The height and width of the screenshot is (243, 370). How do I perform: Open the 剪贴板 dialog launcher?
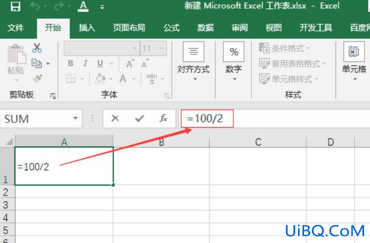(53, 96)
